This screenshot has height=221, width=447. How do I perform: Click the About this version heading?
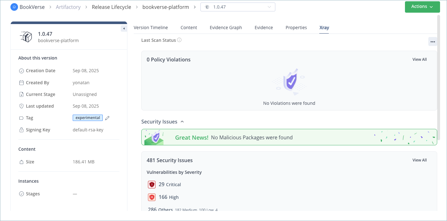38,58
